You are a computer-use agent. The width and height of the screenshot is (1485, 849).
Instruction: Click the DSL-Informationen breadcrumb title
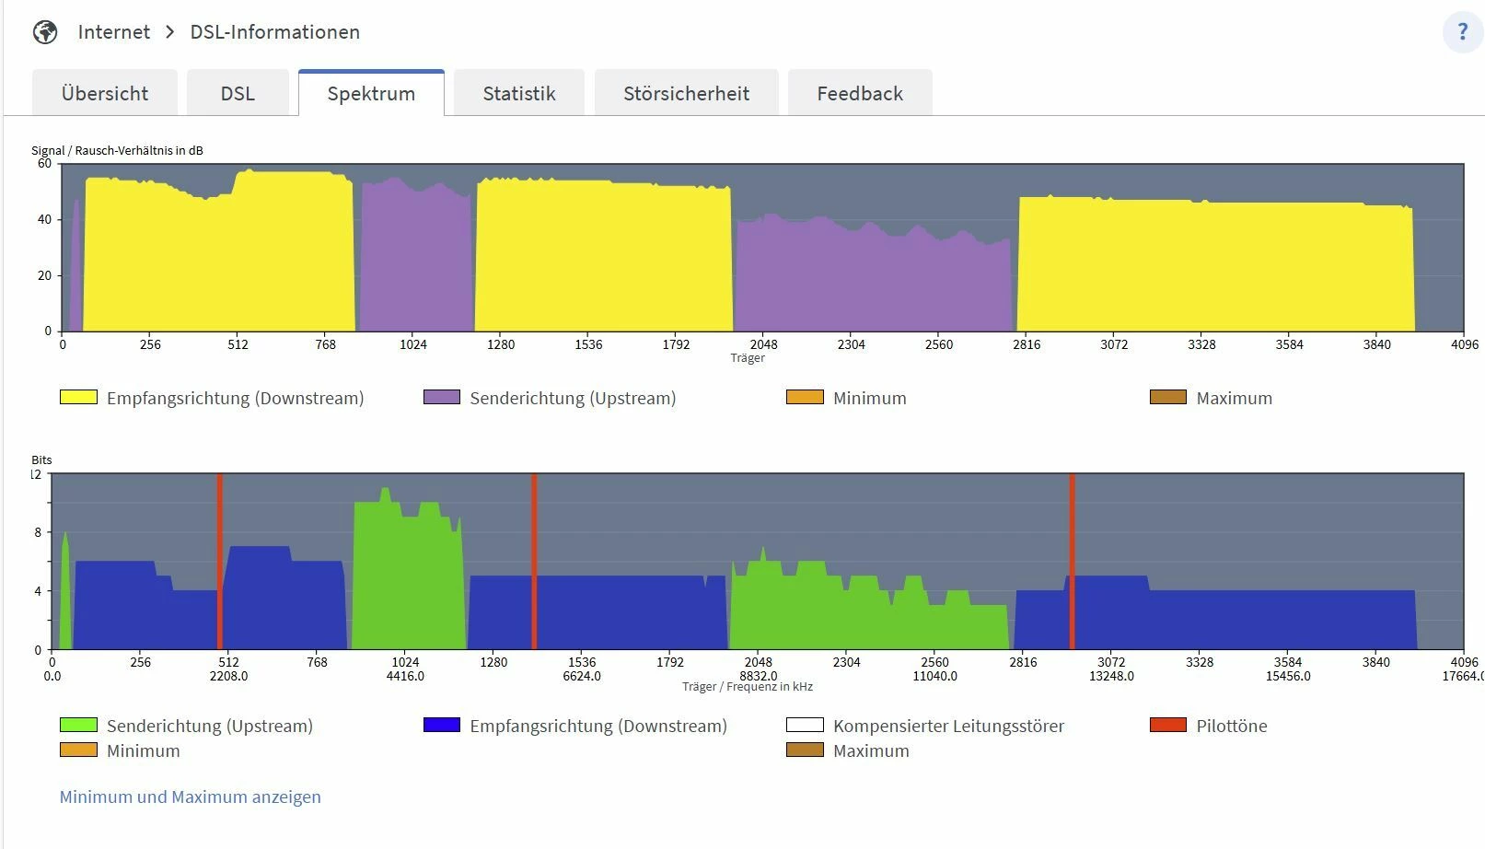pos(275,32)
